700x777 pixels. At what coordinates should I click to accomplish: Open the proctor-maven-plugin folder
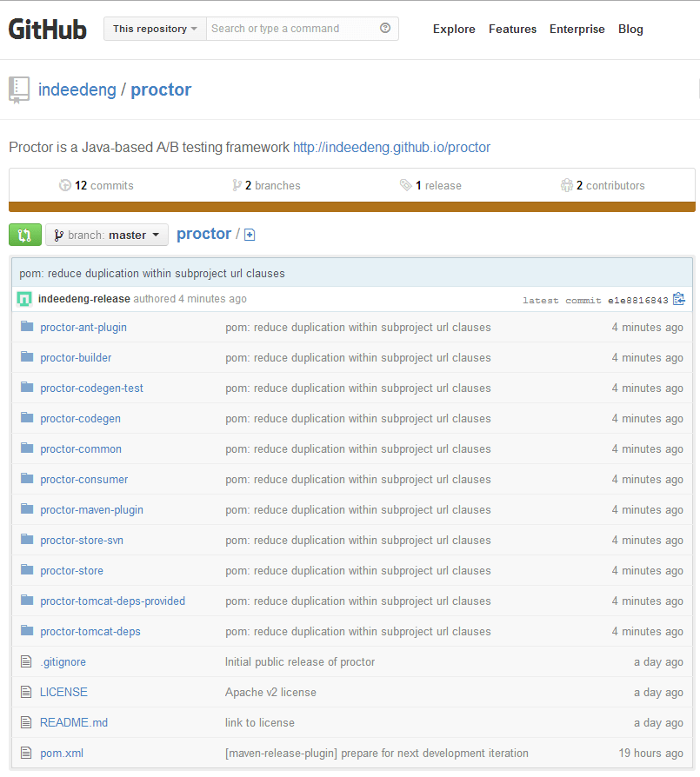[x=91, y=509]
